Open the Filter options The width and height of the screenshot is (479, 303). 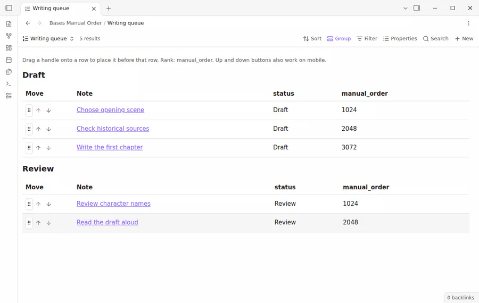pyautogui.click(x=367, y=38)
